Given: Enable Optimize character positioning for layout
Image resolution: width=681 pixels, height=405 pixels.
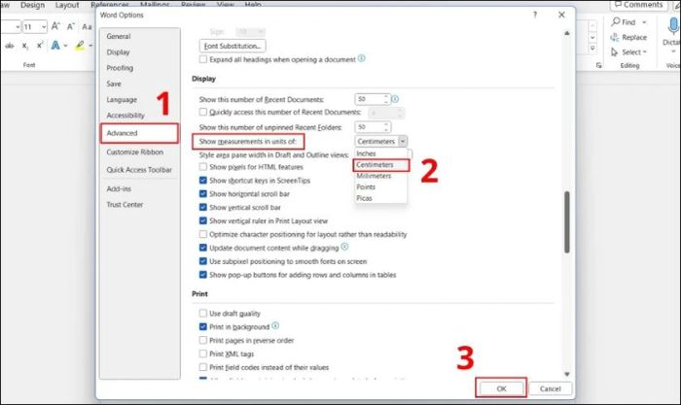Looking at the screenshot, I should pos(202,234).
